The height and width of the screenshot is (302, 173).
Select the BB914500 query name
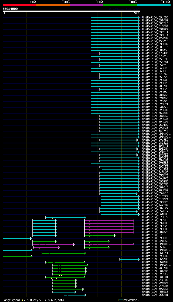tap(10, 9)
